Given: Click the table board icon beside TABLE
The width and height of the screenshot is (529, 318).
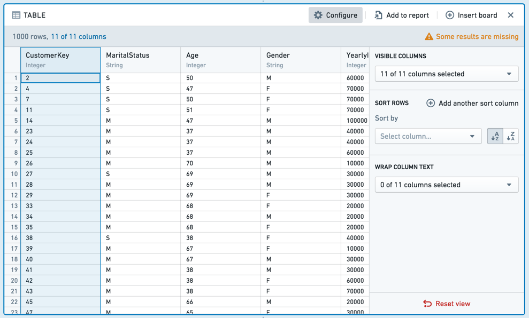Looking at the screenshot, I should [x=16, y=15].
